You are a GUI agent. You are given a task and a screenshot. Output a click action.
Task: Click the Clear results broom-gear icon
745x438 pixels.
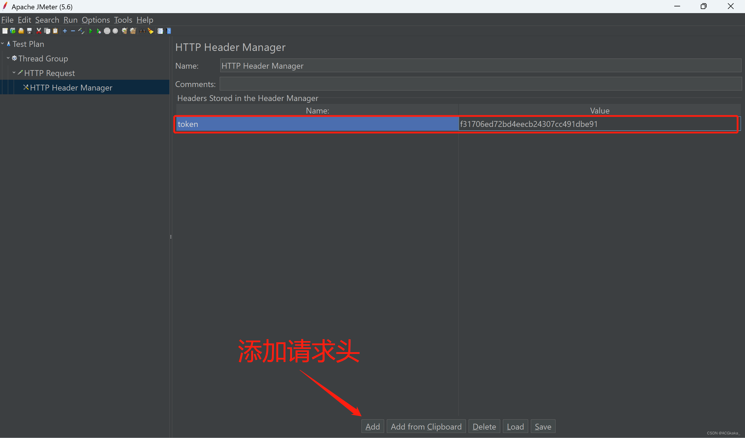tap(125, 31)
